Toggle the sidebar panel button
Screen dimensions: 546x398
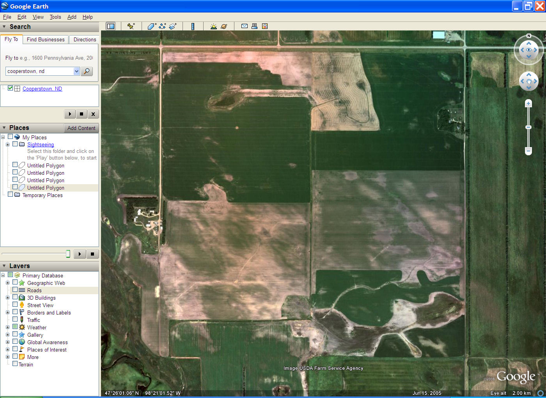[111, 26]
